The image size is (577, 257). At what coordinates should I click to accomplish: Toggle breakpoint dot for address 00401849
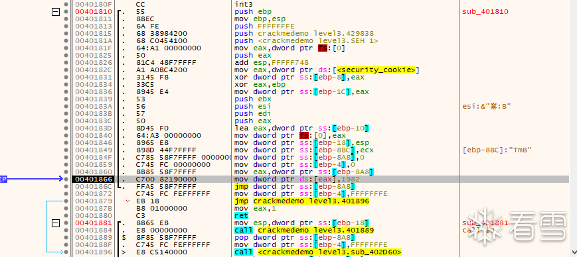point(66,150)
